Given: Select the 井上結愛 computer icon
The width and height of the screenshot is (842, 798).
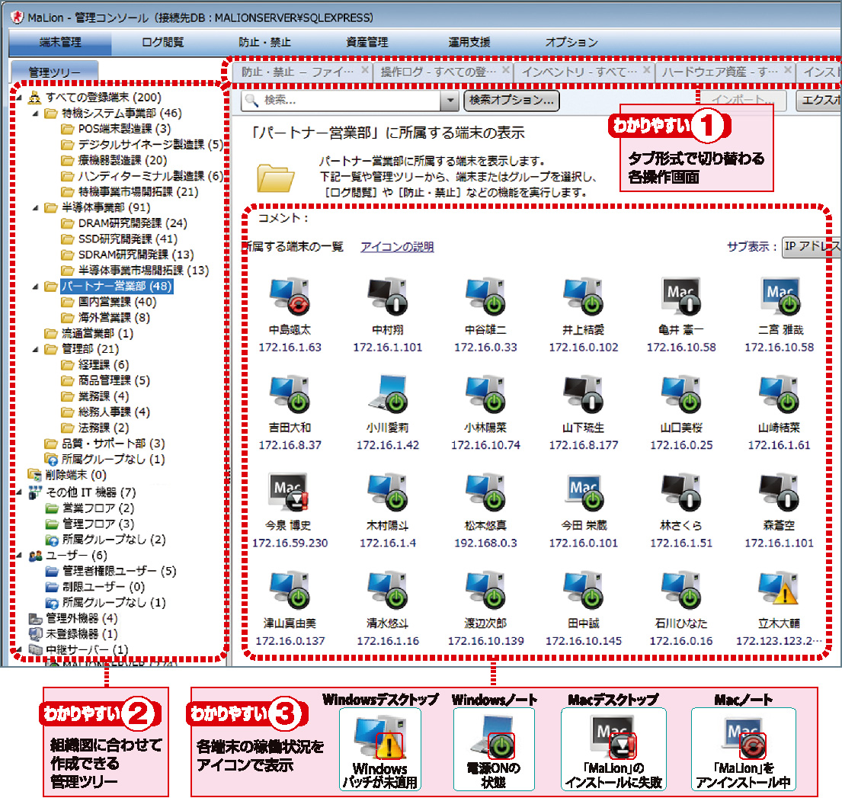Looking at the screenshot, I should tap(583, 296).
